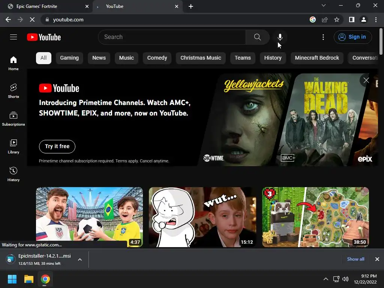This screenshot has width=384, height=288.
Task: View site information lock icon
Action: click(x=47, y=19)
